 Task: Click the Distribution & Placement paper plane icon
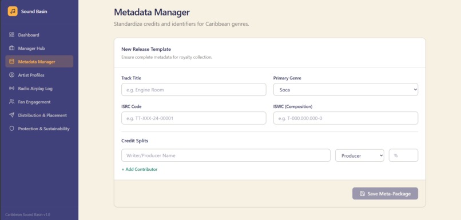coord(12,115)
